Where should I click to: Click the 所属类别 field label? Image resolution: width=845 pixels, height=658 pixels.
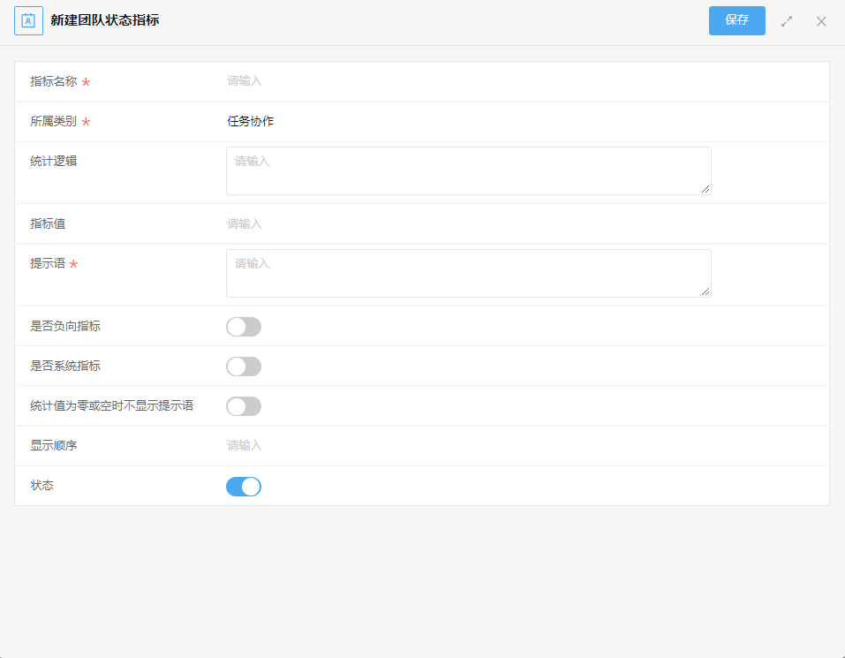pyautogui.click(x=54, y=121)
